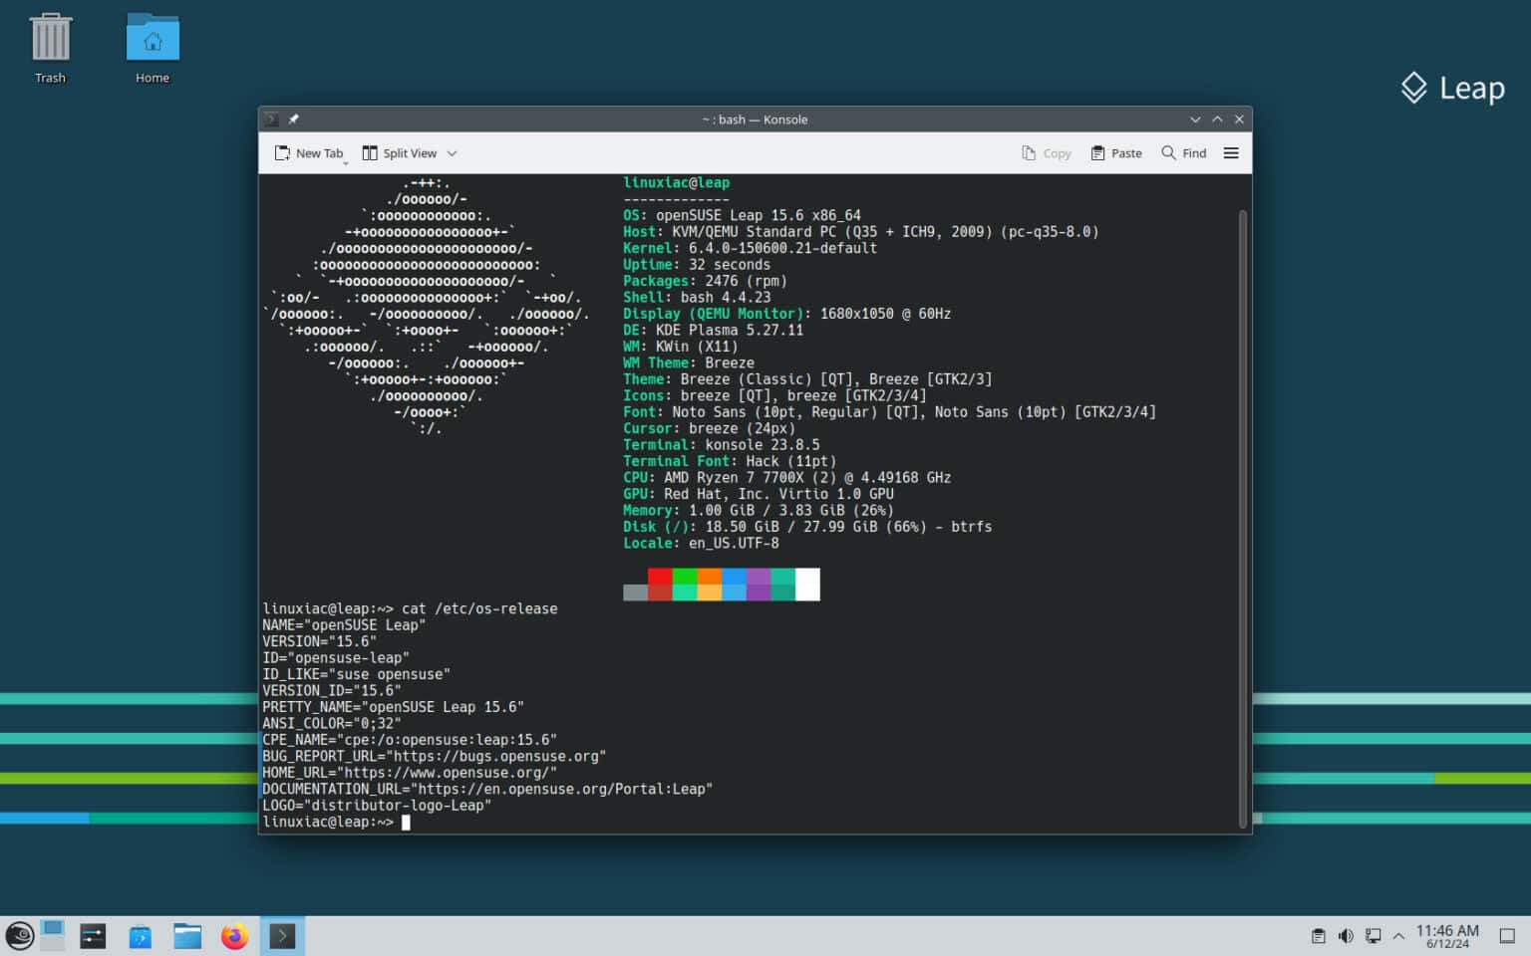Viewport: 1531px width, 956px height.
Task: Open the clipboard manager in the system tray
Action: [1318, 936]
